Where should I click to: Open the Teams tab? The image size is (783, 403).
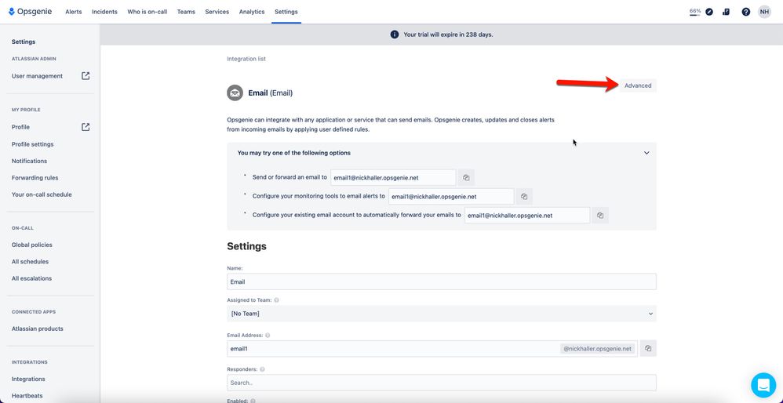tap(186, 12)
